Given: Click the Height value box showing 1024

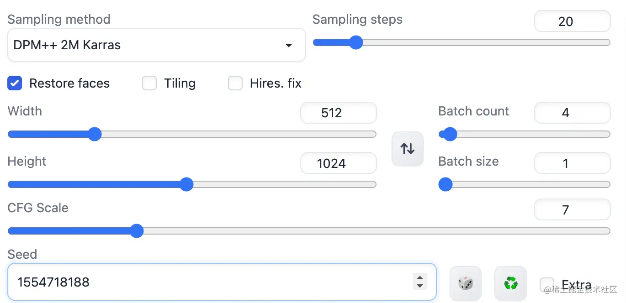Looking at the screenshot, I should click(x=338, y=163).
